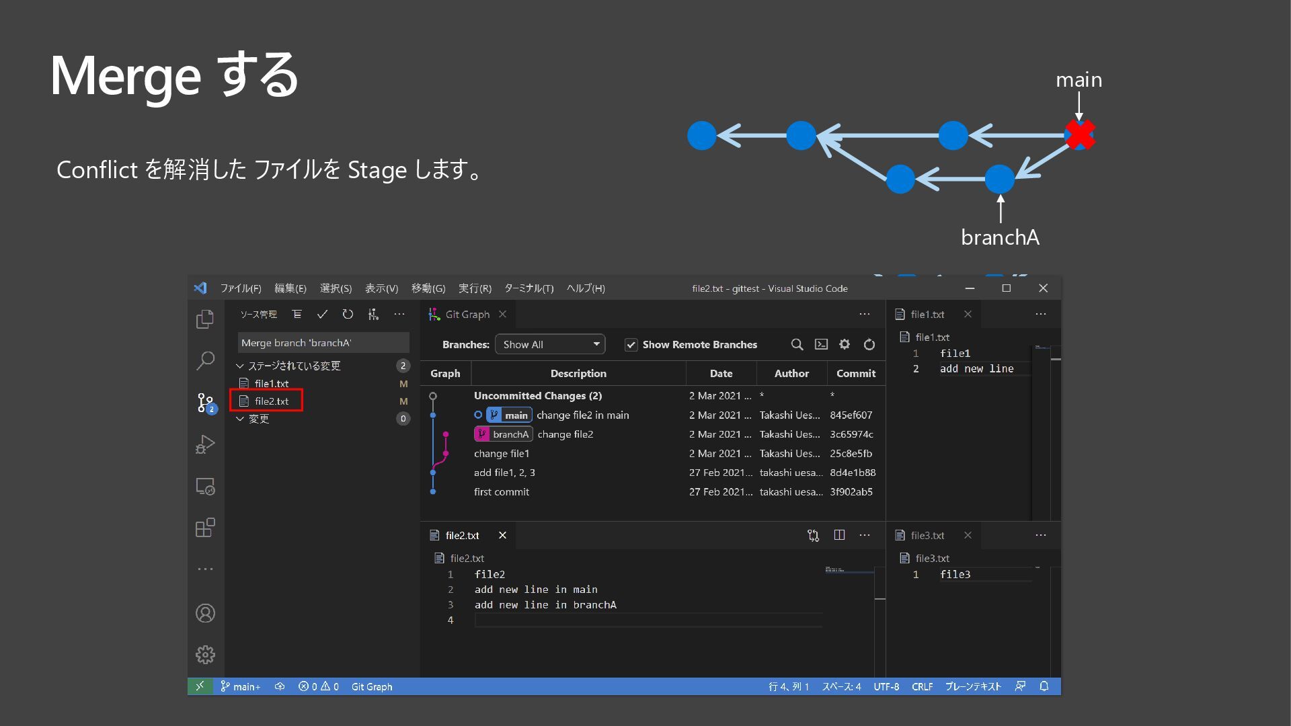The width and height of the screenshot is (1291, 726).
Task: Open the ターミナル(T) menu
Action: point(529,288)
